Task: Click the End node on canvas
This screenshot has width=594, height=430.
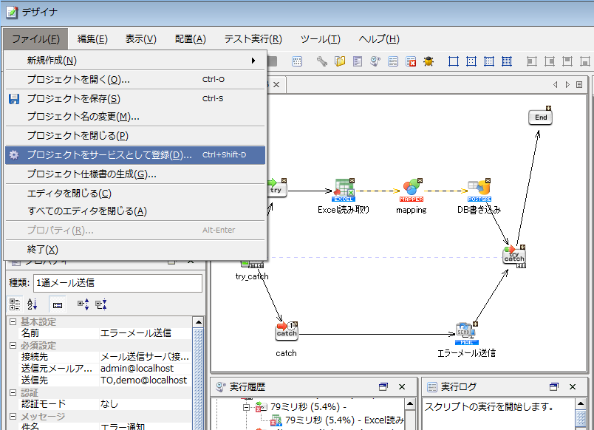Action: point(541,117)
